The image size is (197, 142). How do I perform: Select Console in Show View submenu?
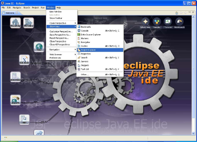pyautogui.click(x=100, y=31)
